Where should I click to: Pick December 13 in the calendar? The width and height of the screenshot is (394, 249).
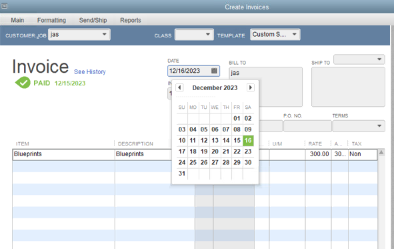pyautogui.click(x=215, y=140)
